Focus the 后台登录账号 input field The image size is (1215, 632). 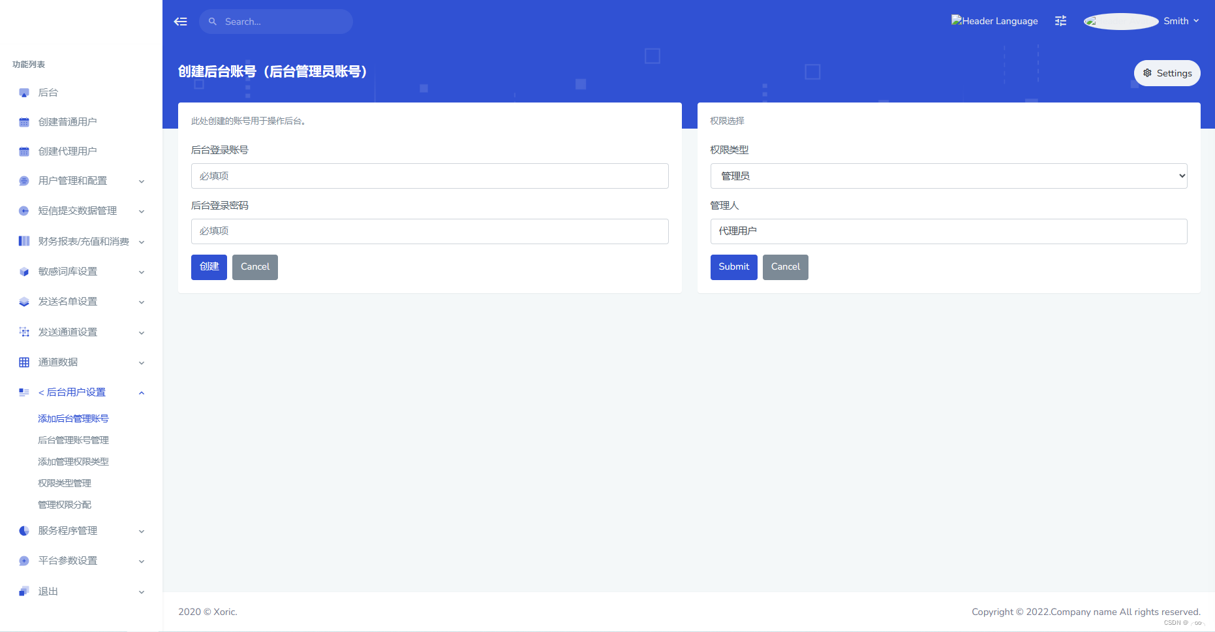tap(430, 176)
